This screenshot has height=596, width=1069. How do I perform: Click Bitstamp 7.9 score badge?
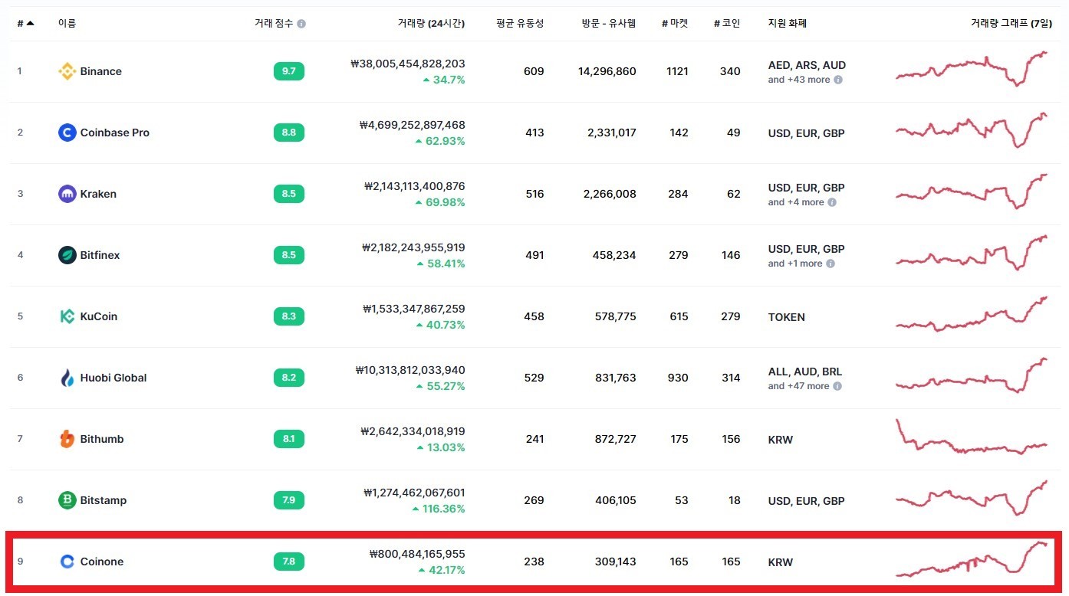coord(289,500)
